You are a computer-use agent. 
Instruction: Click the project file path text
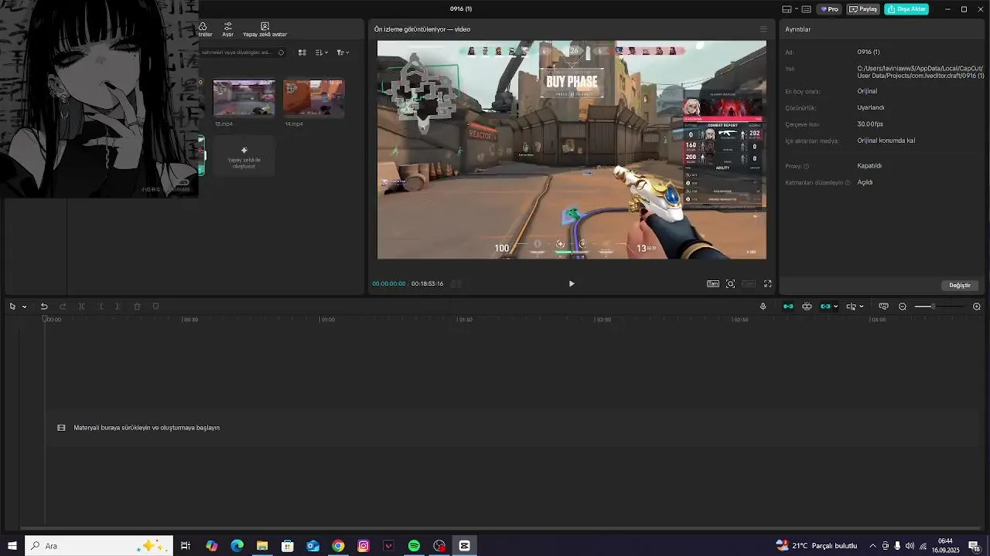[x=920, y=73]
